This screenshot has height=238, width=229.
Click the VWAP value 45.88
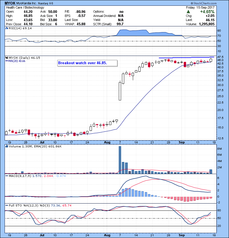81,24
